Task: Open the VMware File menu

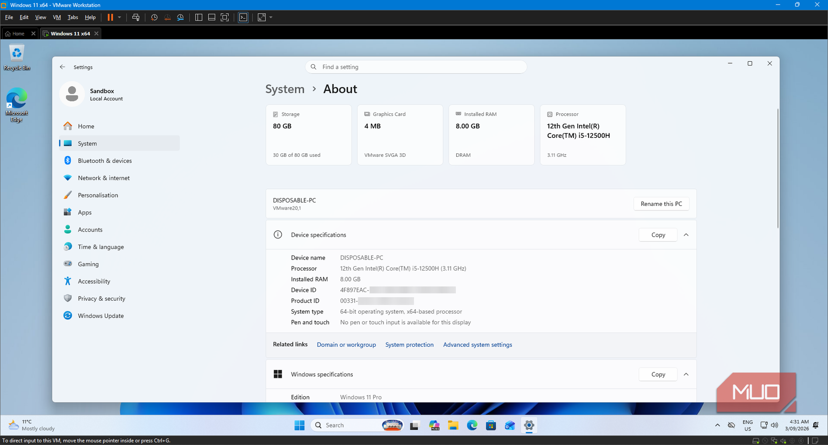Action: 9,18
